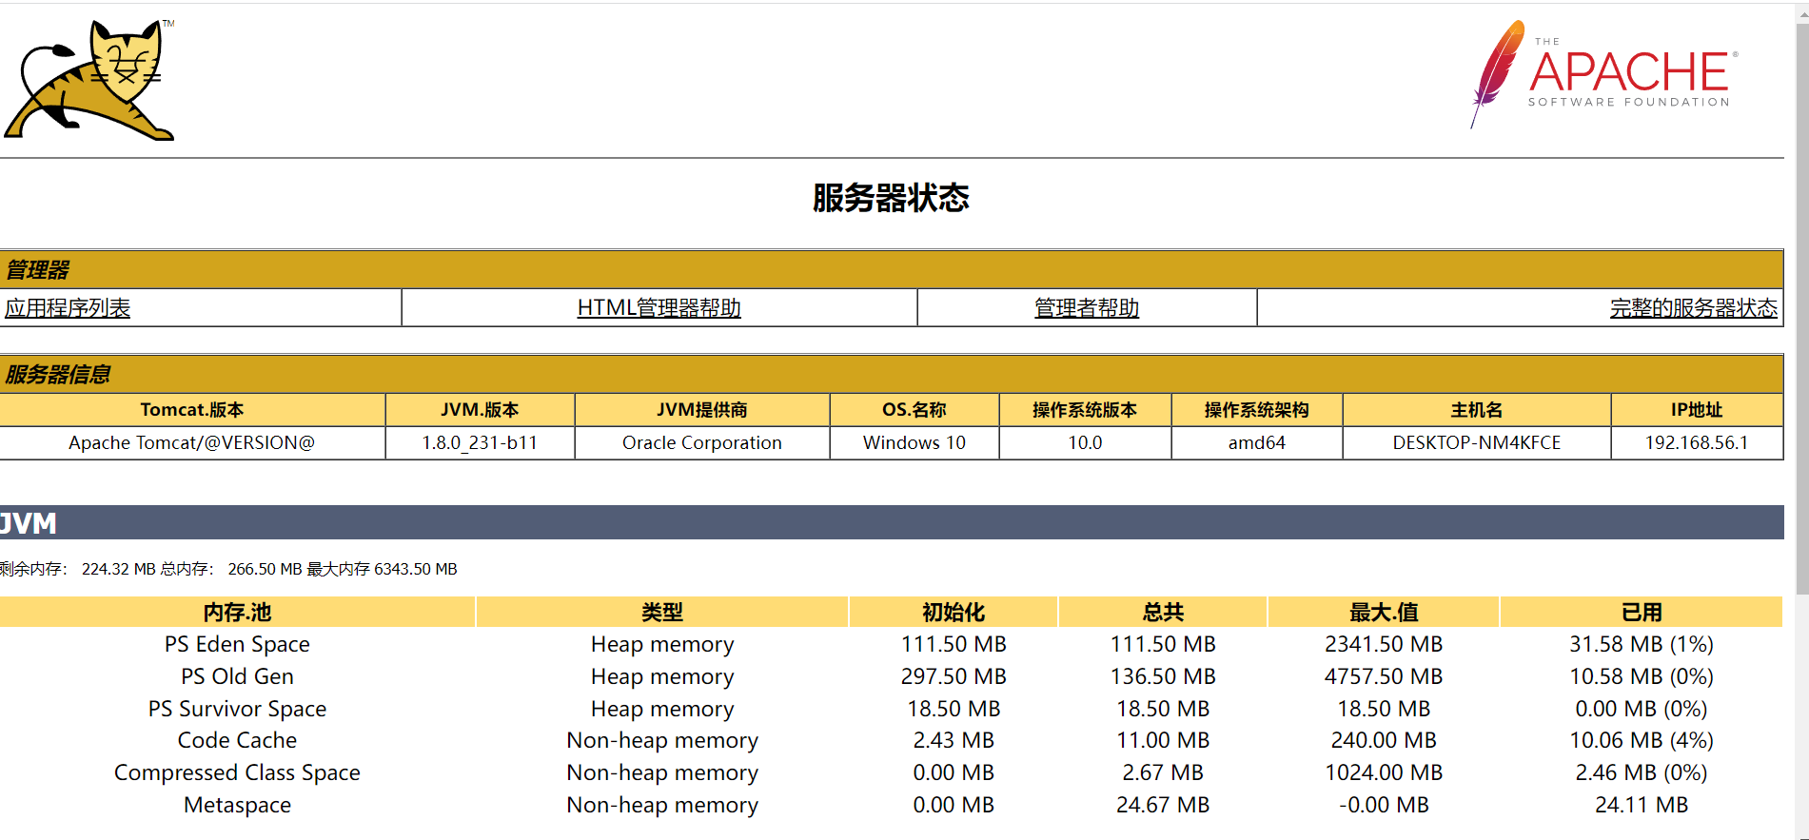Click Non-heap memory in Code Cache row
This screenshot has width=1809, height=840.
(x=662, y=740)
